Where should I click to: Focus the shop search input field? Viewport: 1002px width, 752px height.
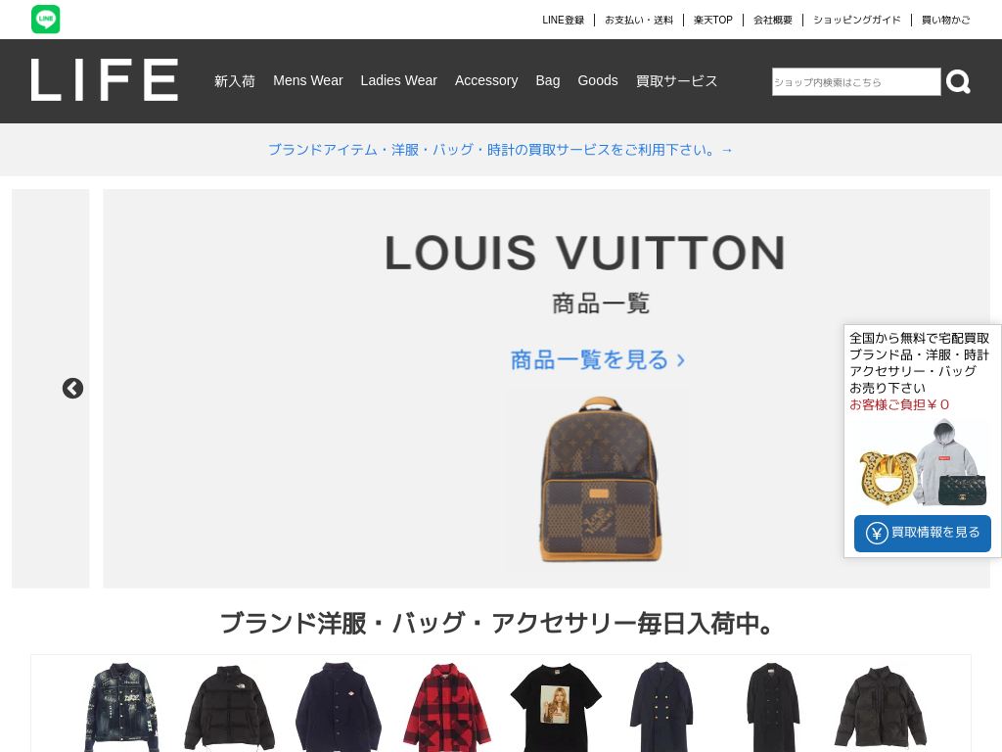coord(856,82)
